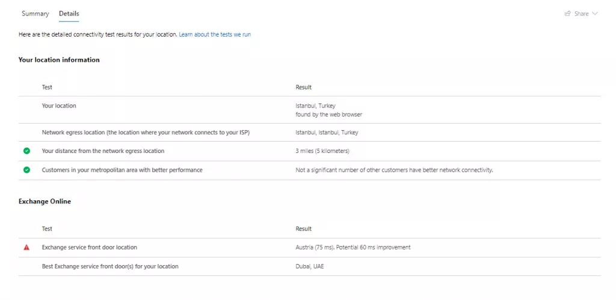
Task: Click red warning triangle for Exchange front door
Action: click(26, 247)
